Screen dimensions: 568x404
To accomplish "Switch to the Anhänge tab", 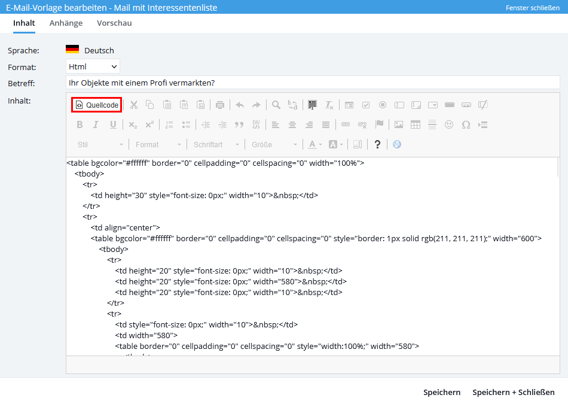I will tap(66, 23).
